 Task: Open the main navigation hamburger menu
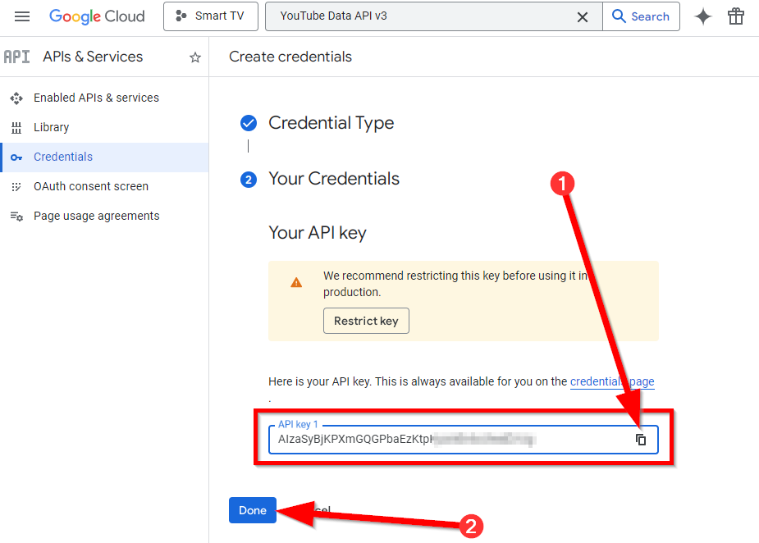pos(22,16)
